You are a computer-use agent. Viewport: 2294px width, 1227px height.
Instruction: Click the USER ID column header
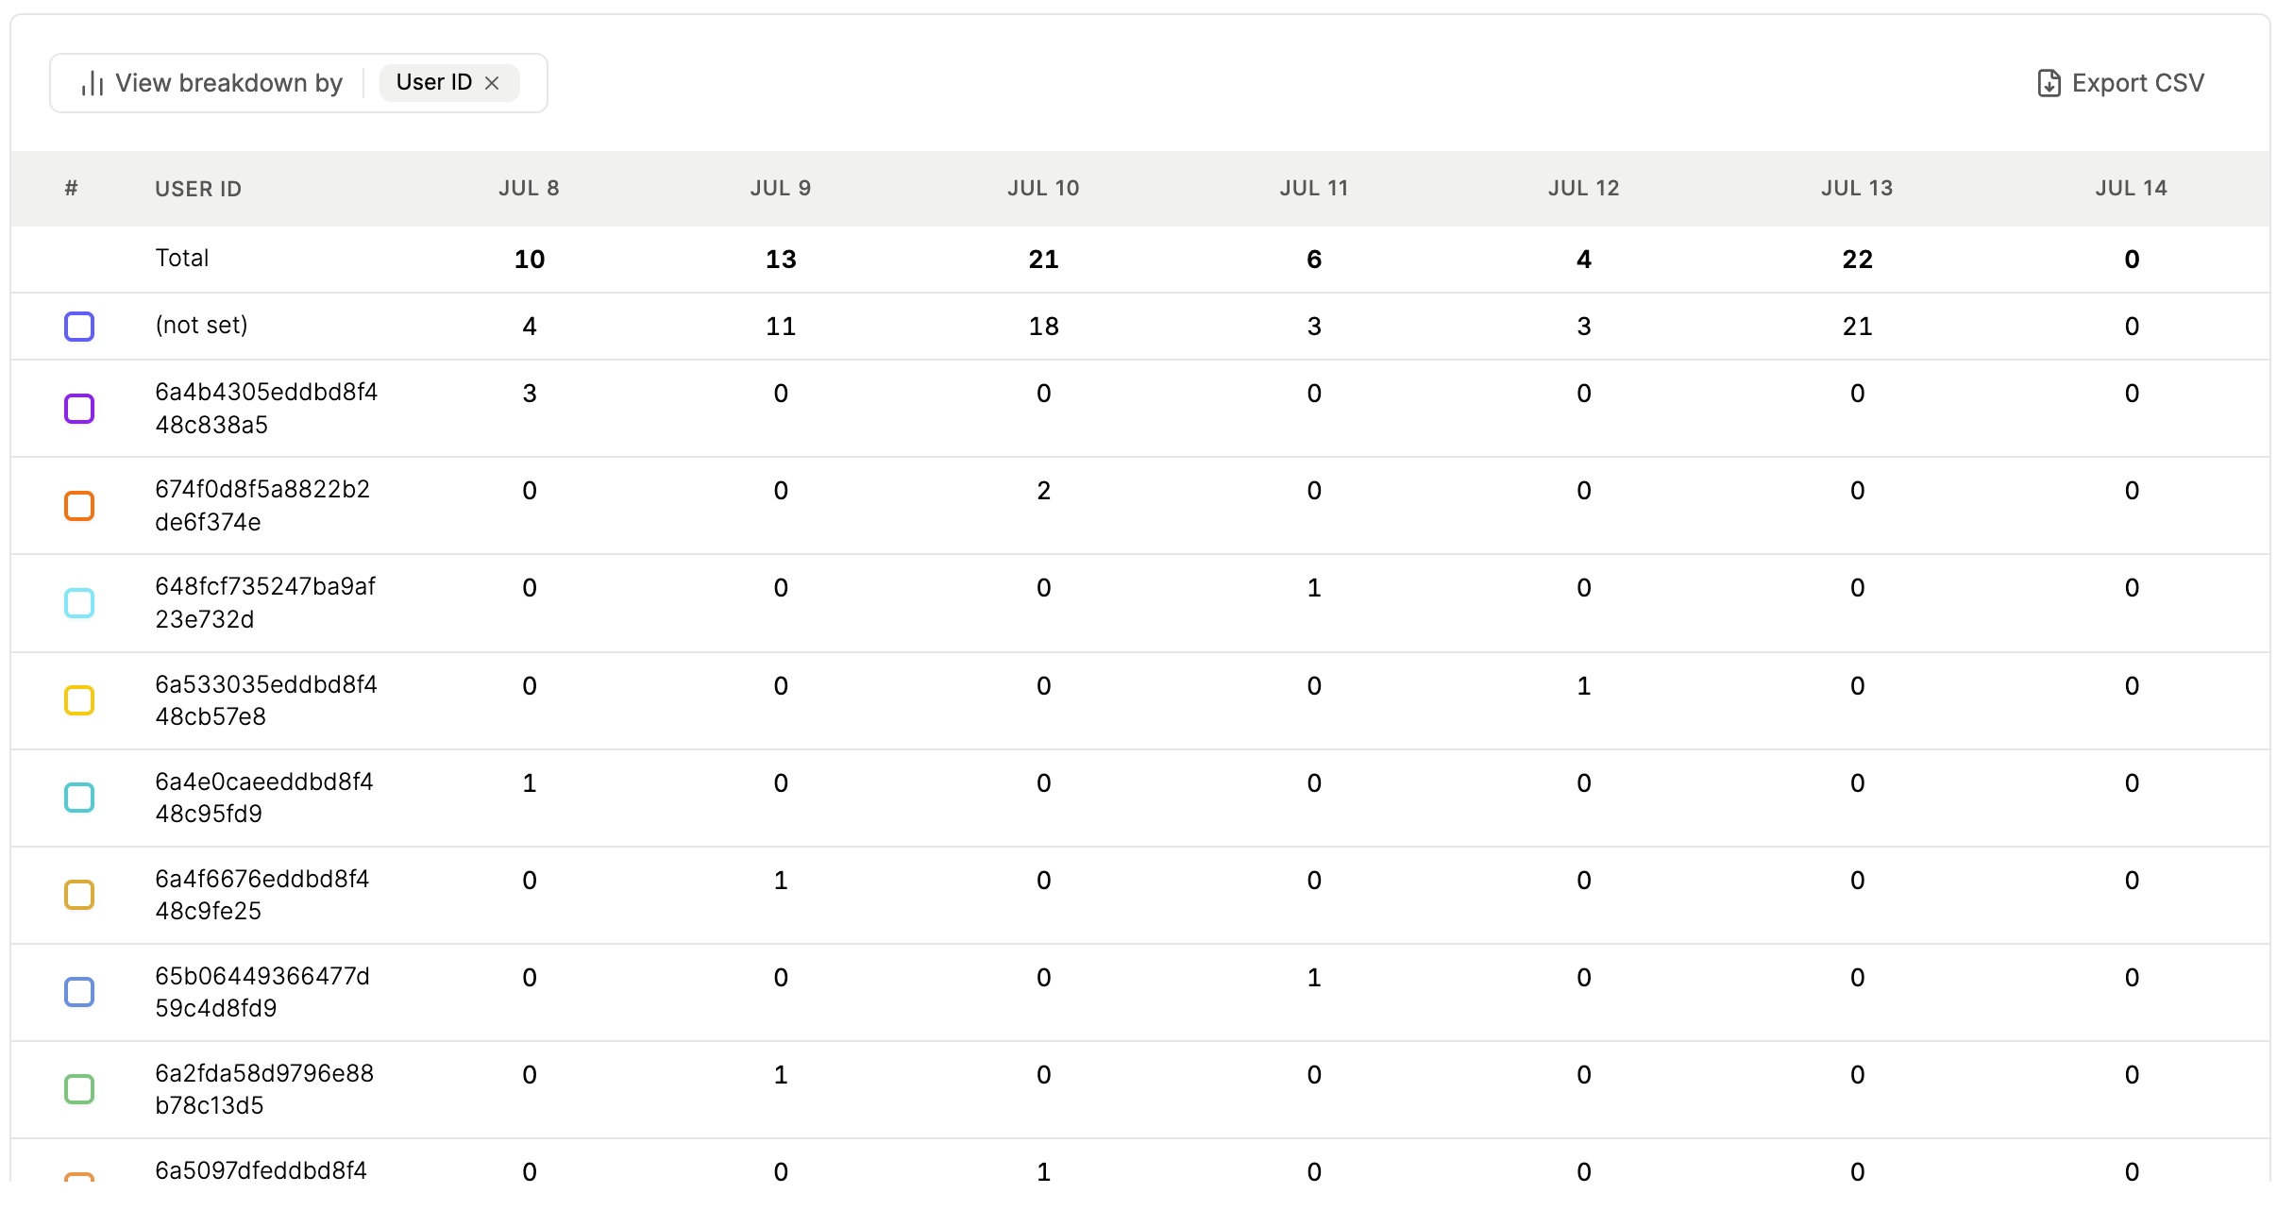(198, 189)
